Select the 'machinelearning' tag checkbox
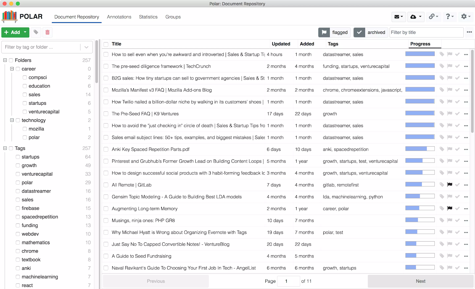 tap(18, 277)
